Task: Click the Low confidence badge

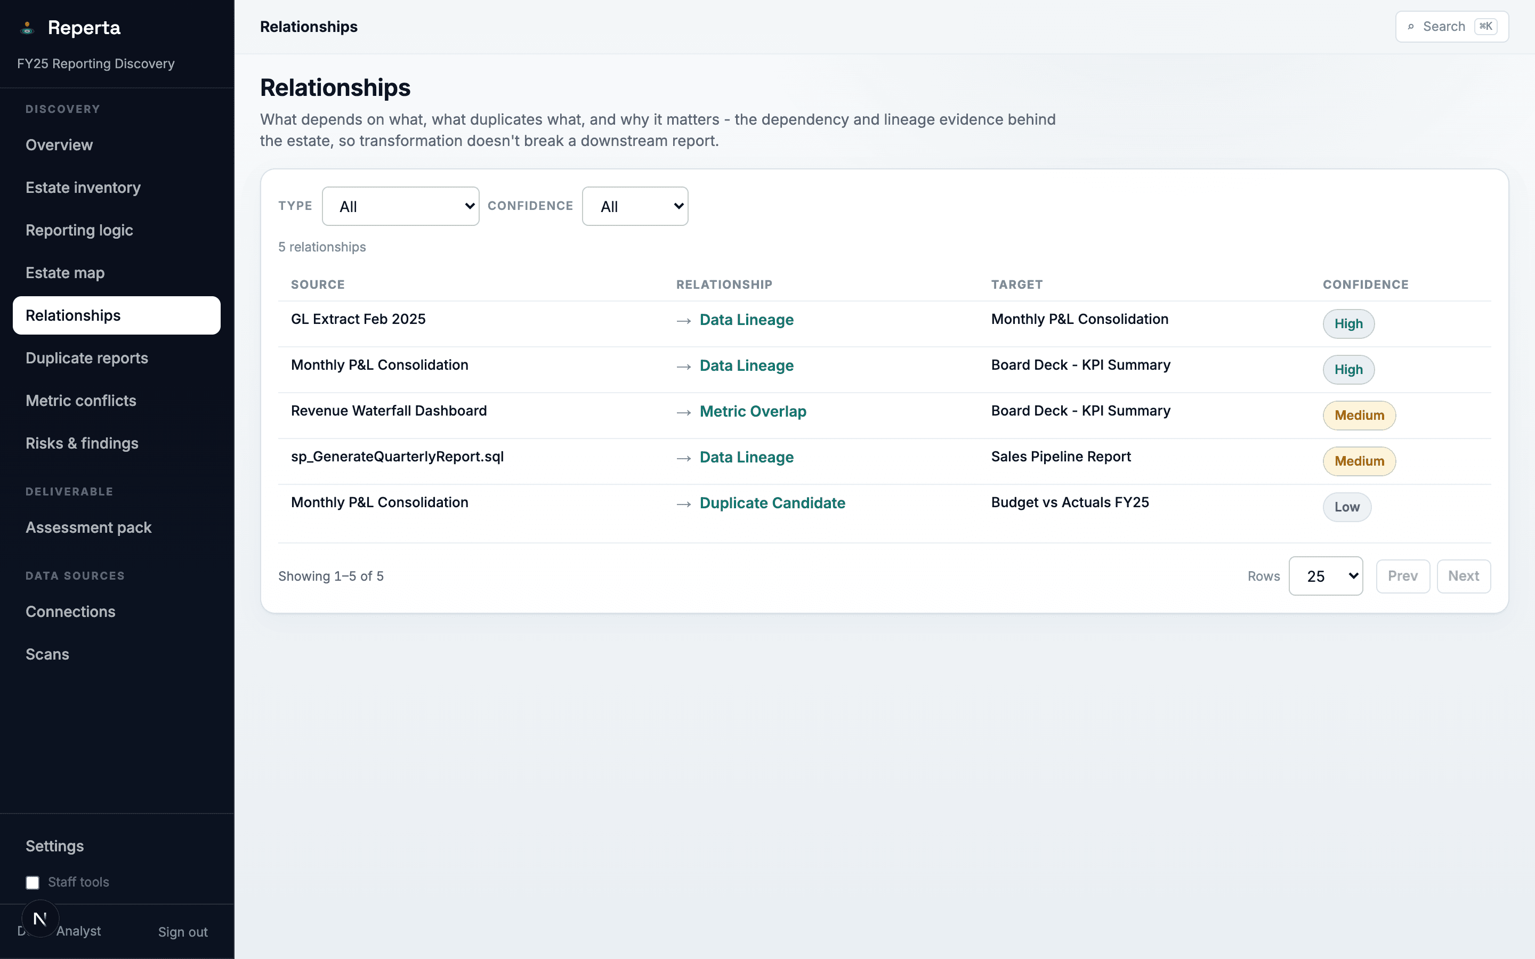Action: 1347,507
